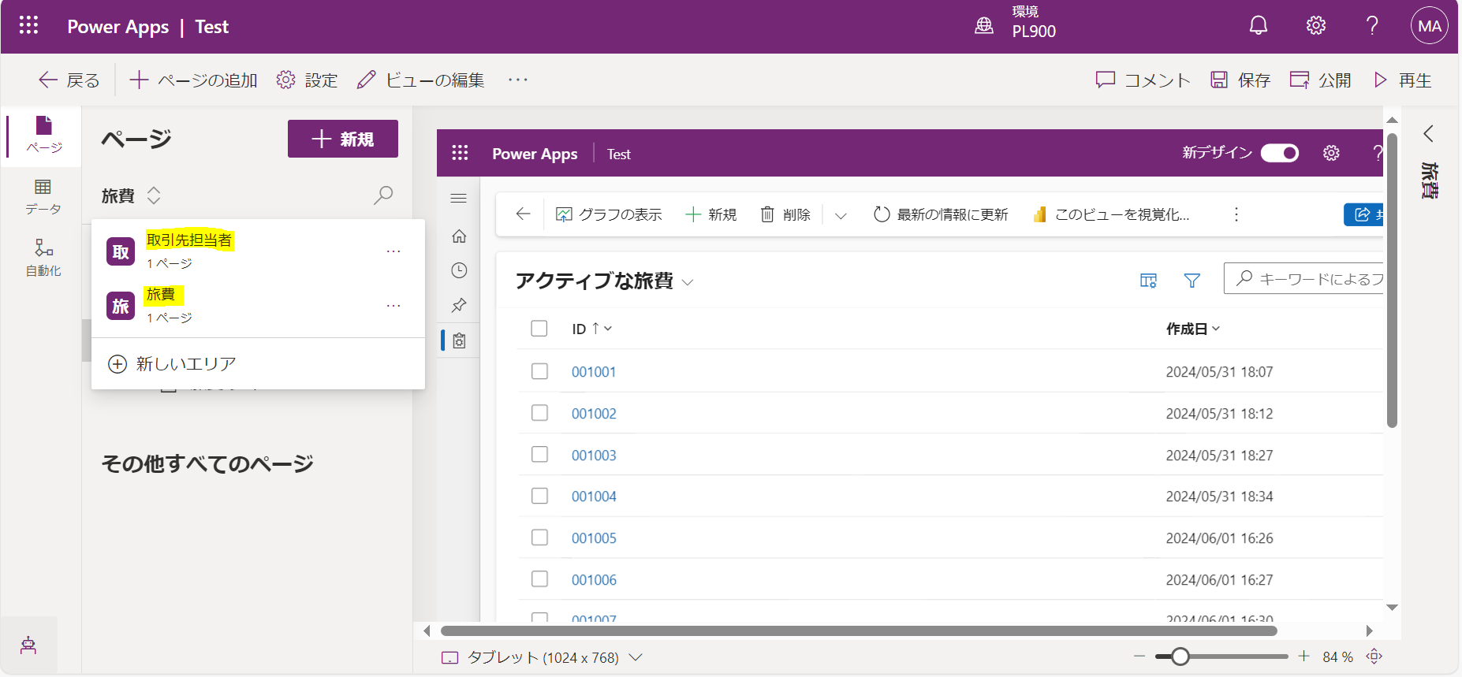Viewport: 1462px width, 677px height.
Task: Expand the right property pane chevron
Action: (x=1428, y=133)
